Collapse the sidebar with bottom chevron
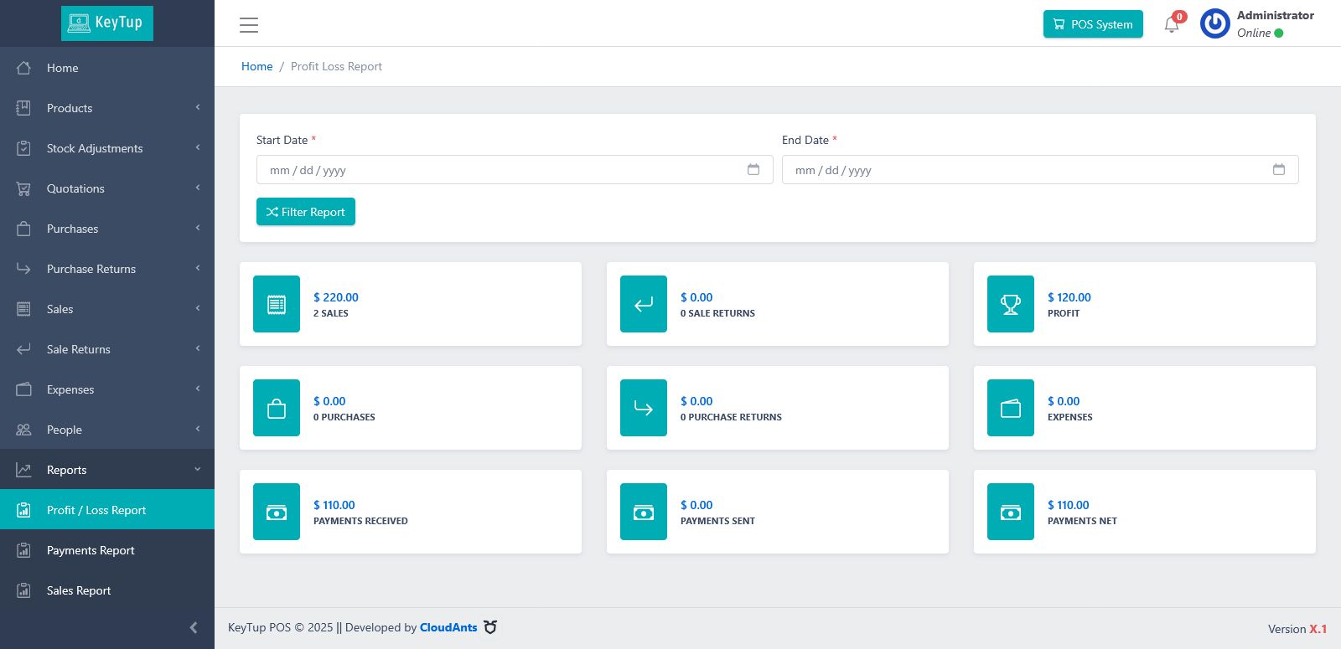Viewport: 1341px width, 649px height. pyautogui.click(x=194, y=627)
